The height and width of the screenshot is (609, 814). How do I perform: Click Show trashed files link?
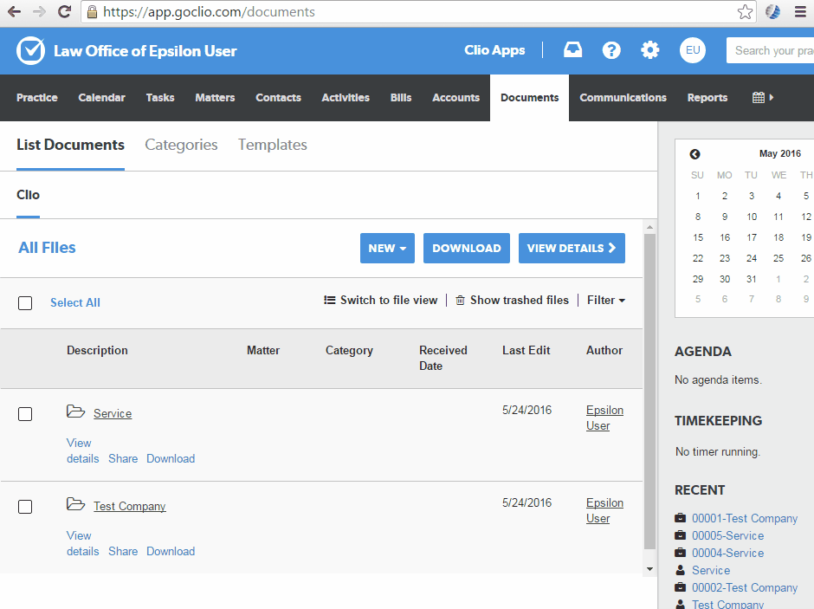click(519, 300)
